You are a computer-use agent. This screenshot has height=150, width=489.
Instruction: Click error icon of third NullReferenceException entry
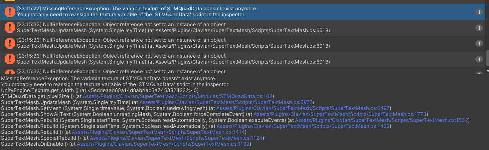[10, 59]
